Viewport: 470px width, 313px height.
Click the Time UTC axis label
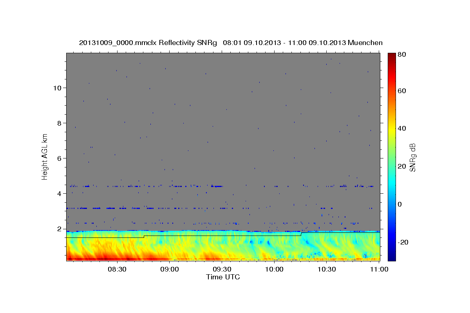pyautogui.click(x=223, y=277)
